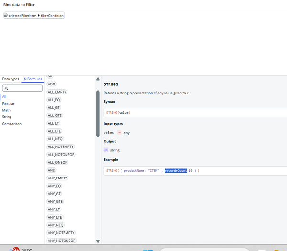Click the taskbar search box
287x251 pixels.
pyautogui.click(x=205, y=250)
